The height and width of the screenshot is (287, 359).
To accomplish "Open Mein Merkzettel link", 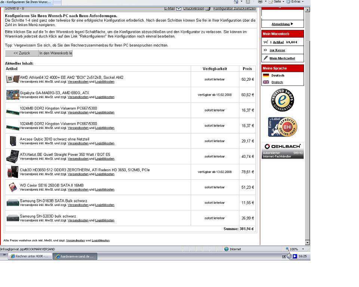I will click(x=282, y=58).
